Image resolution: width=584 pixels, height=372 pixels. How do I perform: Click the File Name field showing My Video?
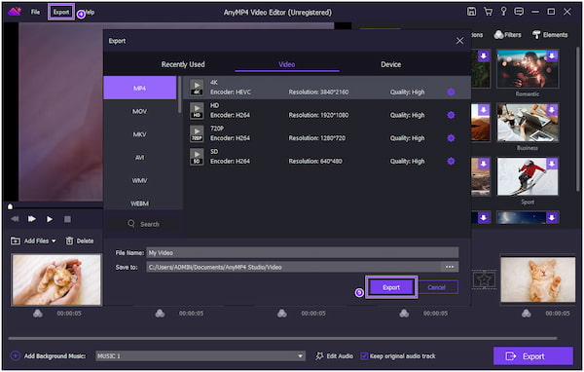(x=303, y=253)
